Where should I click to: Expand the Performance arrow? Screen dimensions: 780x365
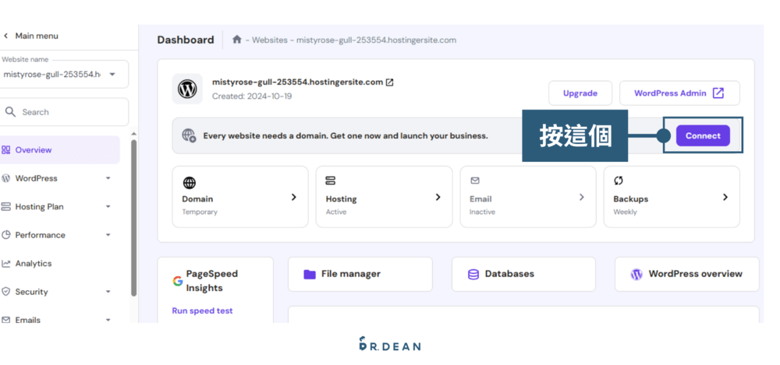(108, 235)
